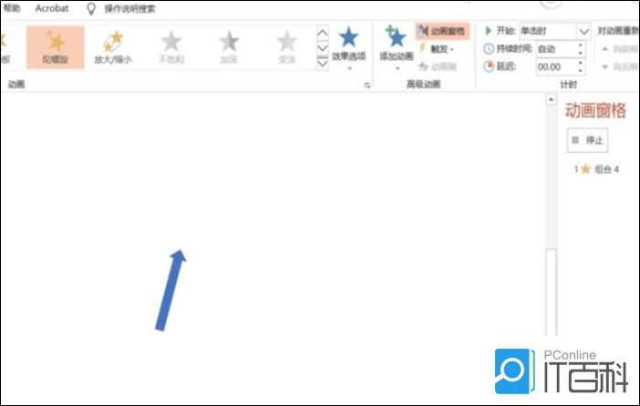The image size is (640, 406).
Task: Choose the 不饱和 desaturate animation effect
Action: pos(171,47)
